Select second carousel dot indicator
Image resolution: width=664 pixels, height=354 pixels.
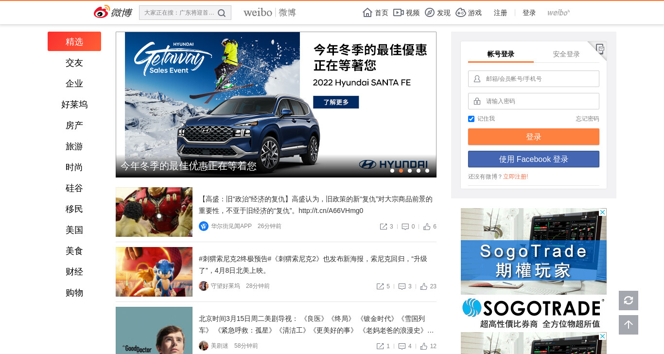(x=401, y=171)
